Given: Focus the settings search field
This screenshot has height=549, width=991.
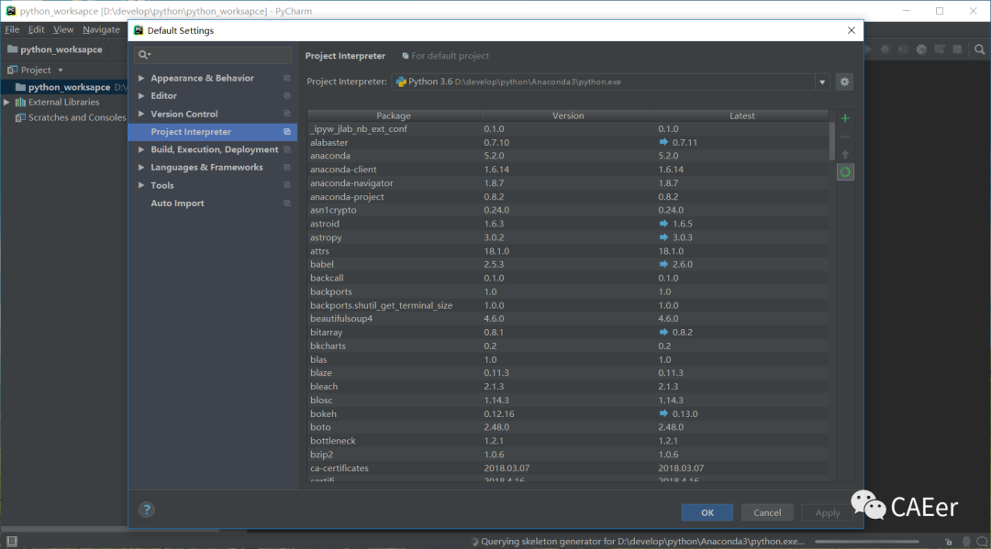Looking at the screenshot, I should (x=212, y=55).
